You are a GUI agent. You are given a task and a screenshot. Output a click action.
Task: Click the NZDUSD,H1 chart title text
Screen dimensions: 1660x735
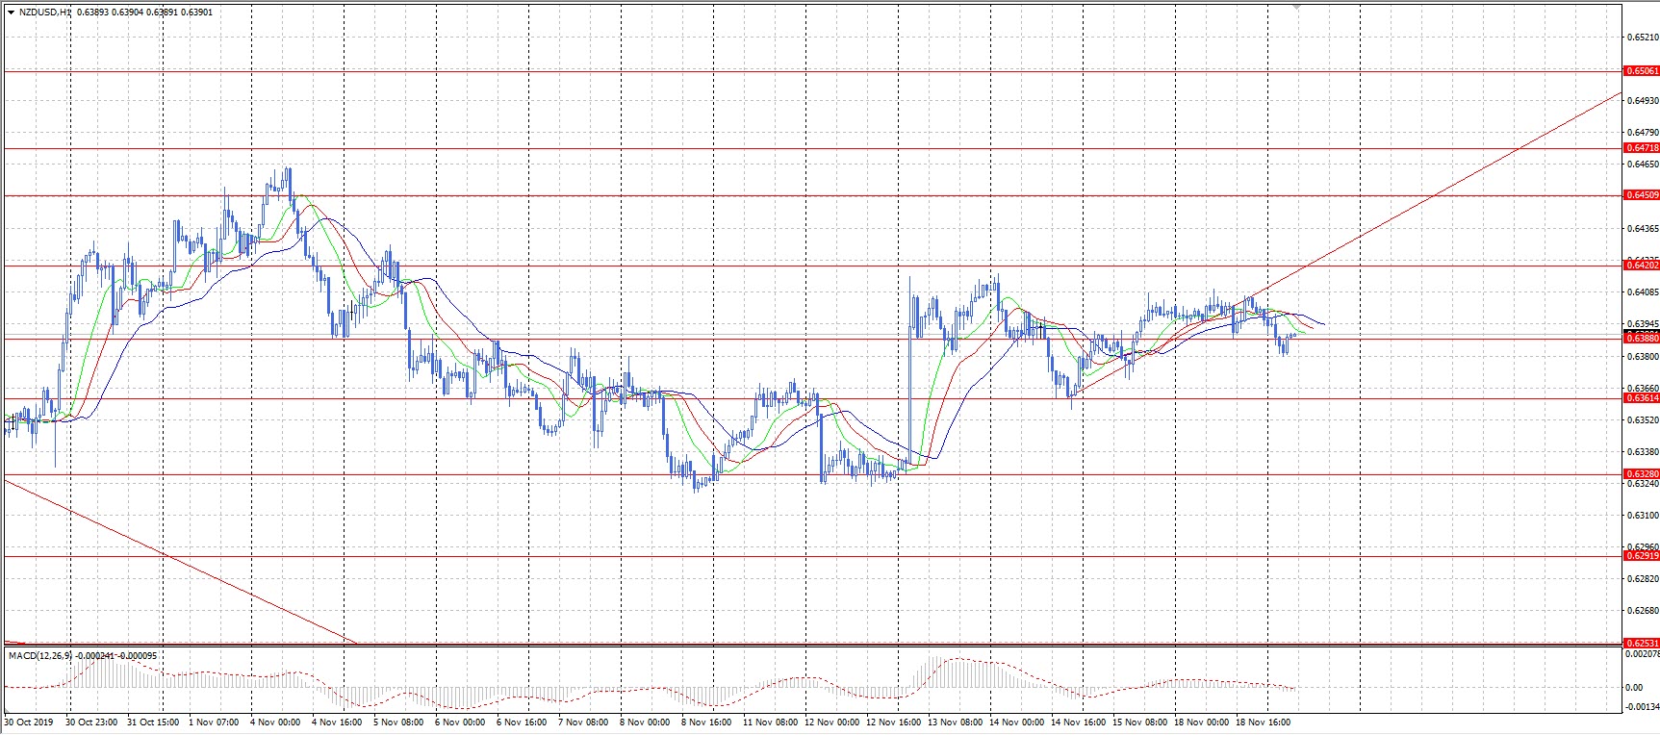[x=44, y=13]
